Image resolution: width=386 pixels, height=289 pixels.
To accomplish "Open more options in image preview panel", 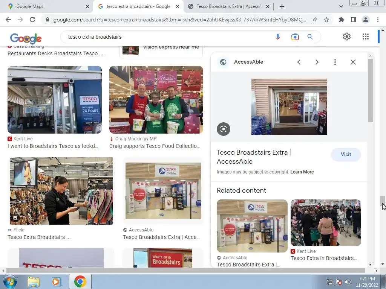I will tap(335, 62).
